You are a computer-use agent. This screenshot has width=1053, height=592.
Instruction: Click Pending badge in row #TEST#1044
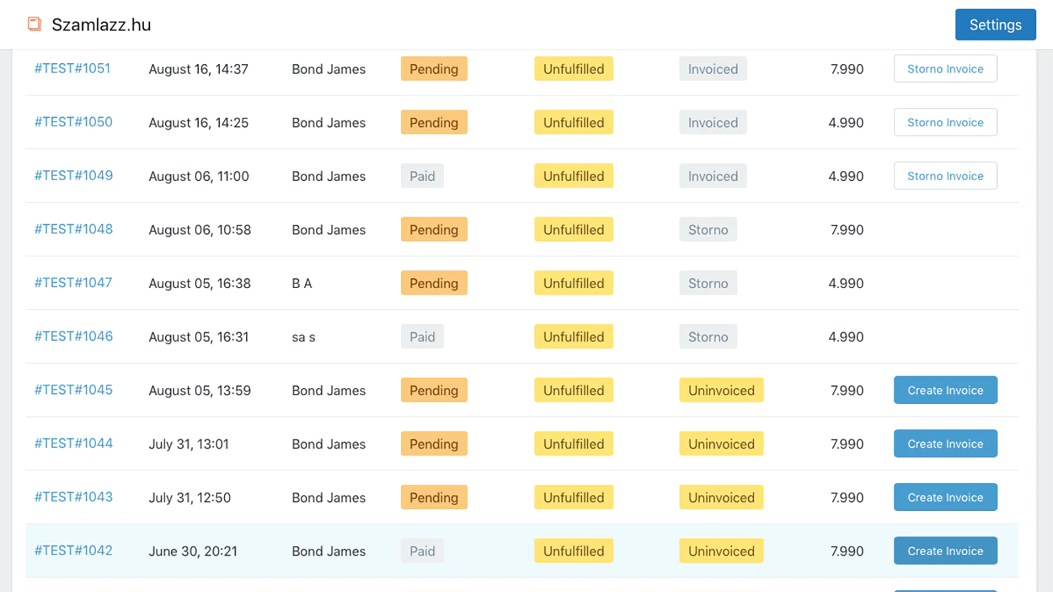coord(434,444)
